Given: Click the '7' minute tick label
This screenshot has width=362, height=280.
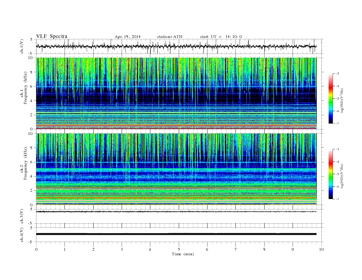Looking at the screenshot, I should tap(236, 249).
